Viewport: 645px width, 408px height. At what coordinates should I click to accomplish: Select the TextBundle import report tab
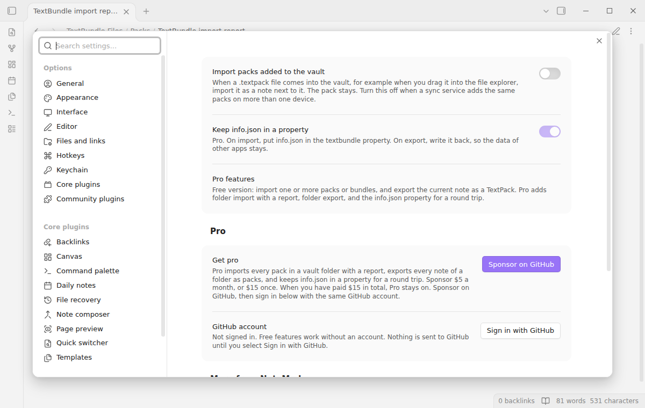point(75,11)
